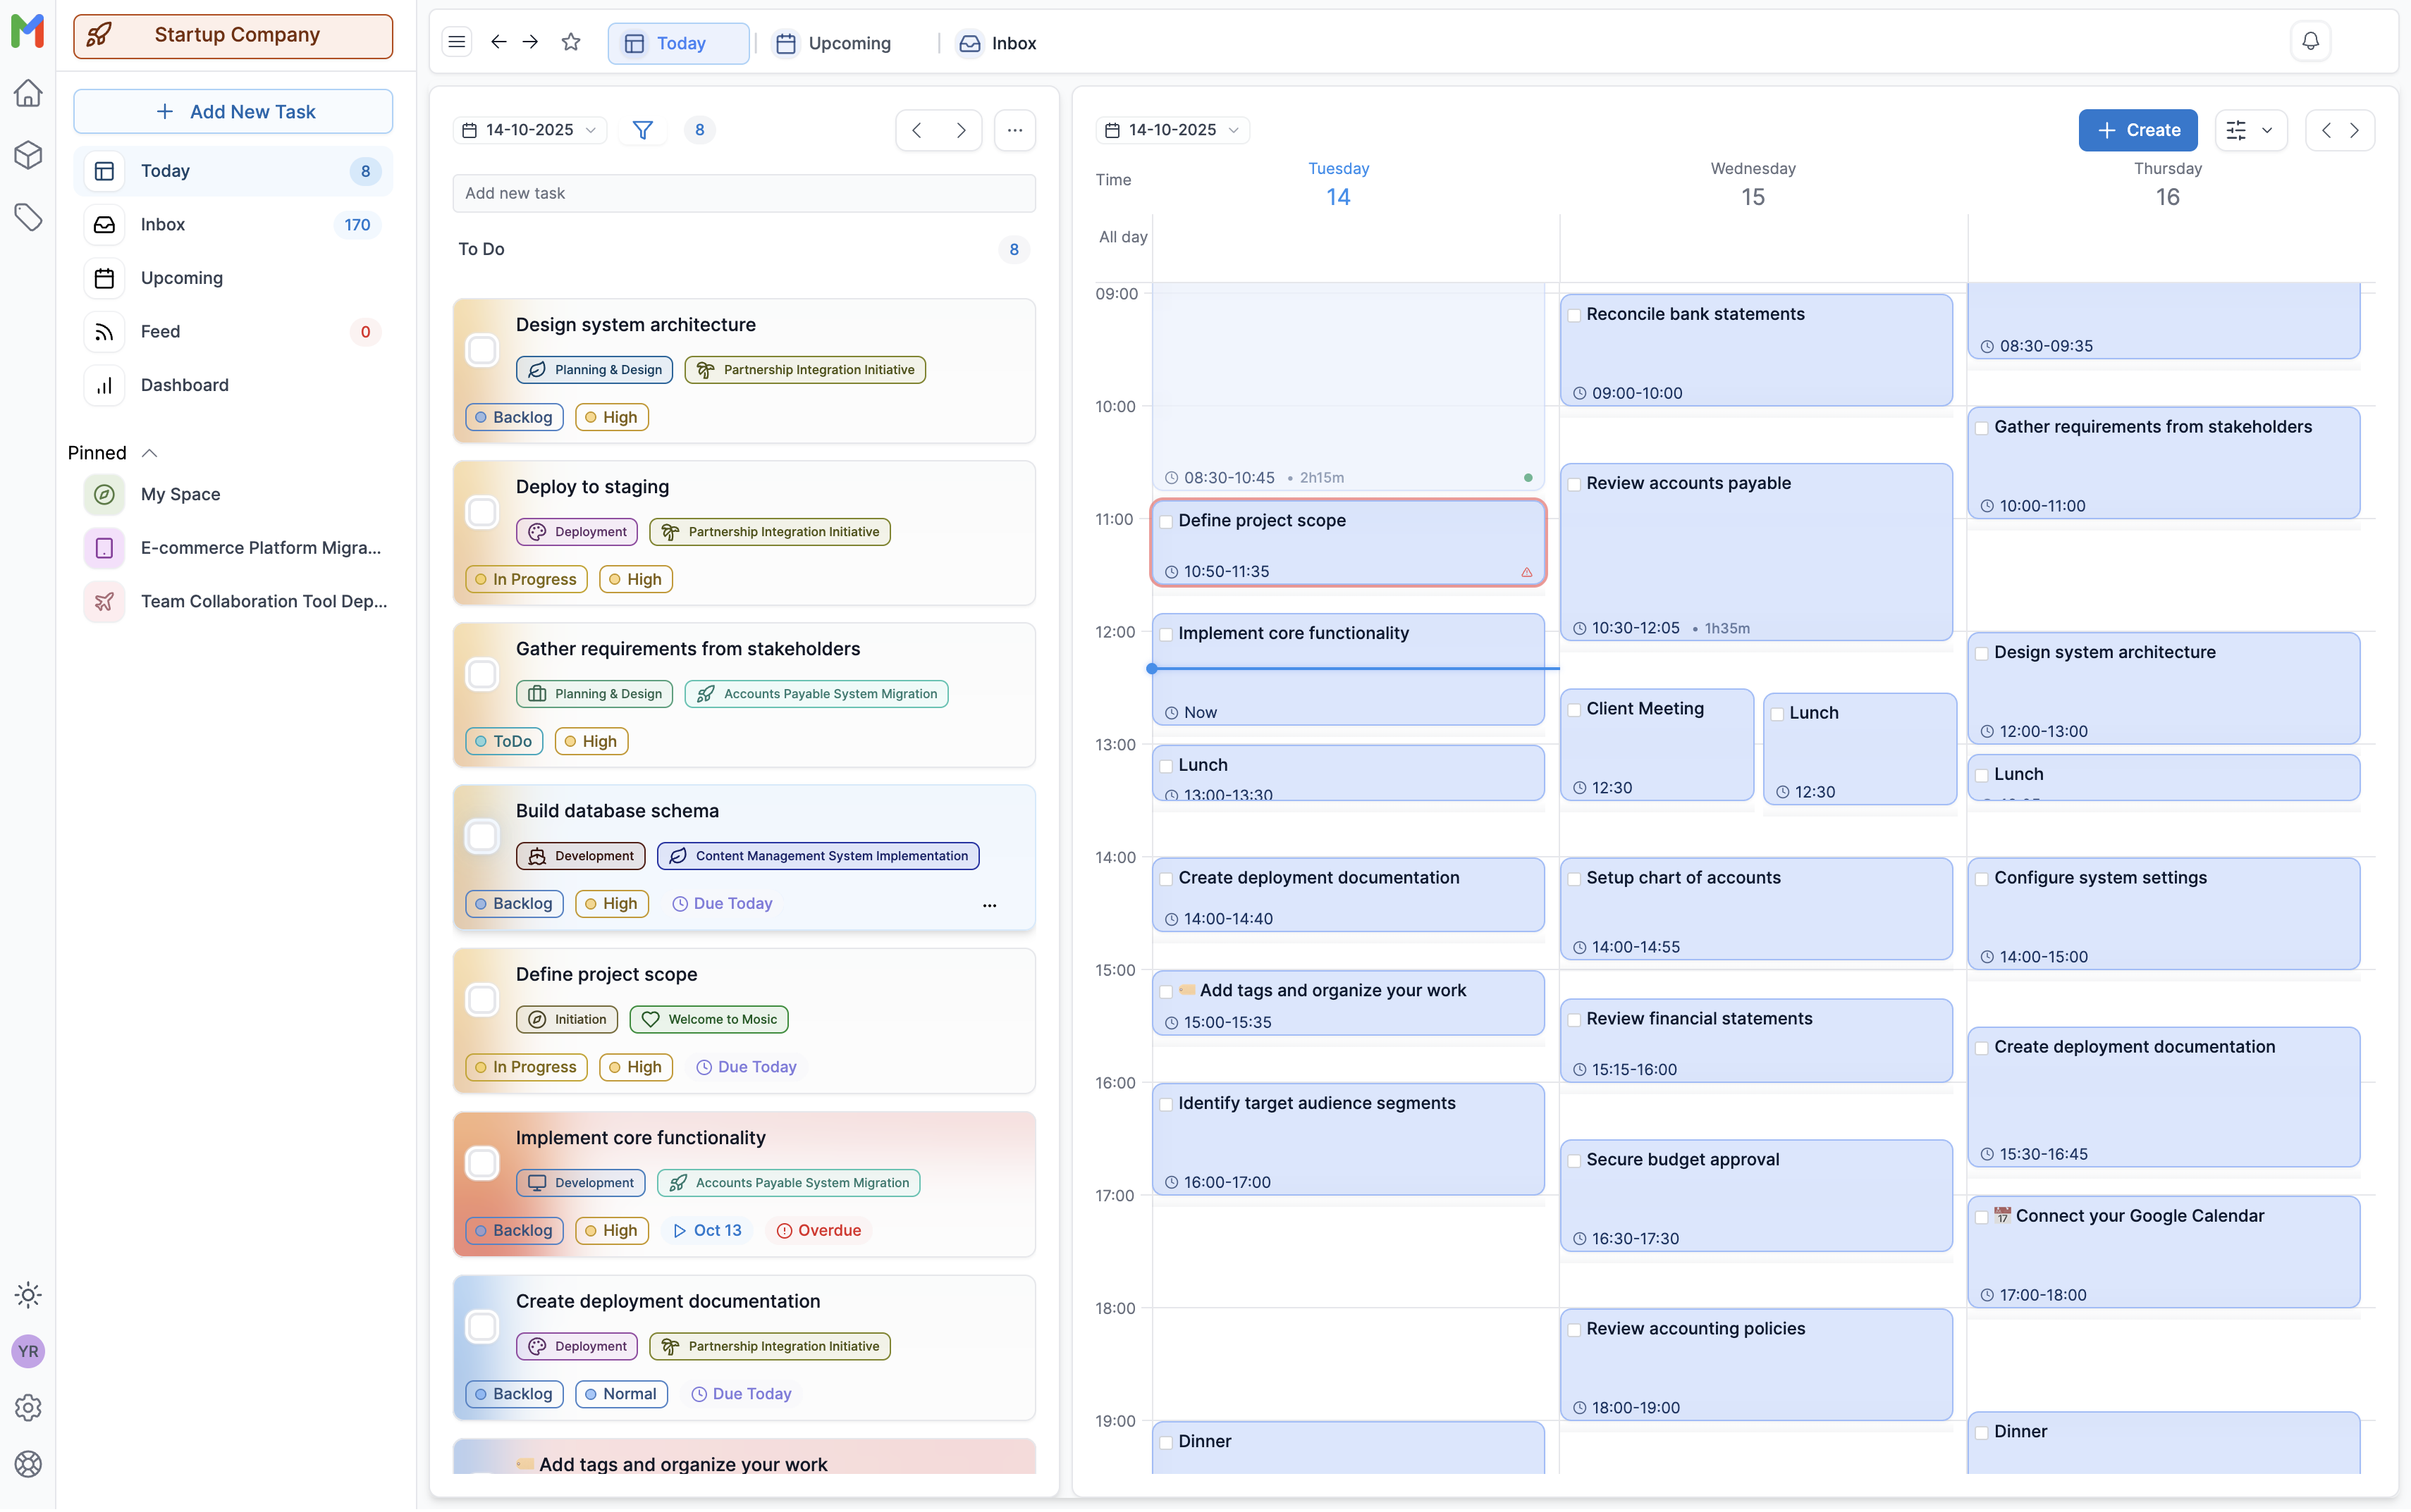Screen dimensions: 2411x1512
Task: Mark Deploy to staging task complete
Action: tap(482, 512)
